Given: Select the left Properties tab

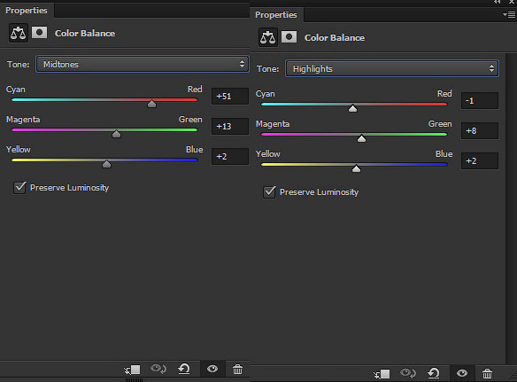Looking at the screenshot, I should (27, 11).
